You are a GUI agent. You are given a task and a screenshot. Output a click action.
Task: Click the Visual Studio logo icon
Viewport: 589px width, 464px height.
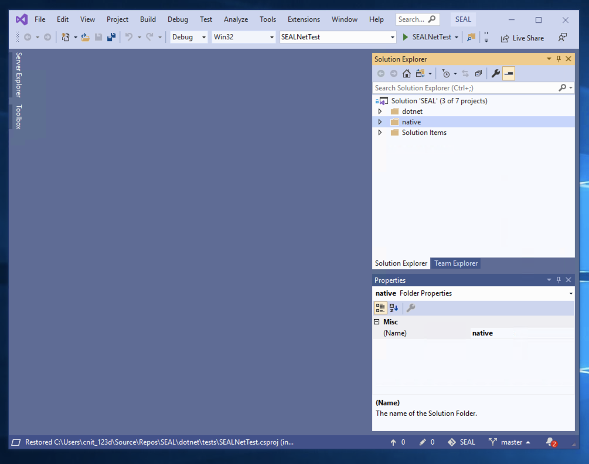point(22,19)
